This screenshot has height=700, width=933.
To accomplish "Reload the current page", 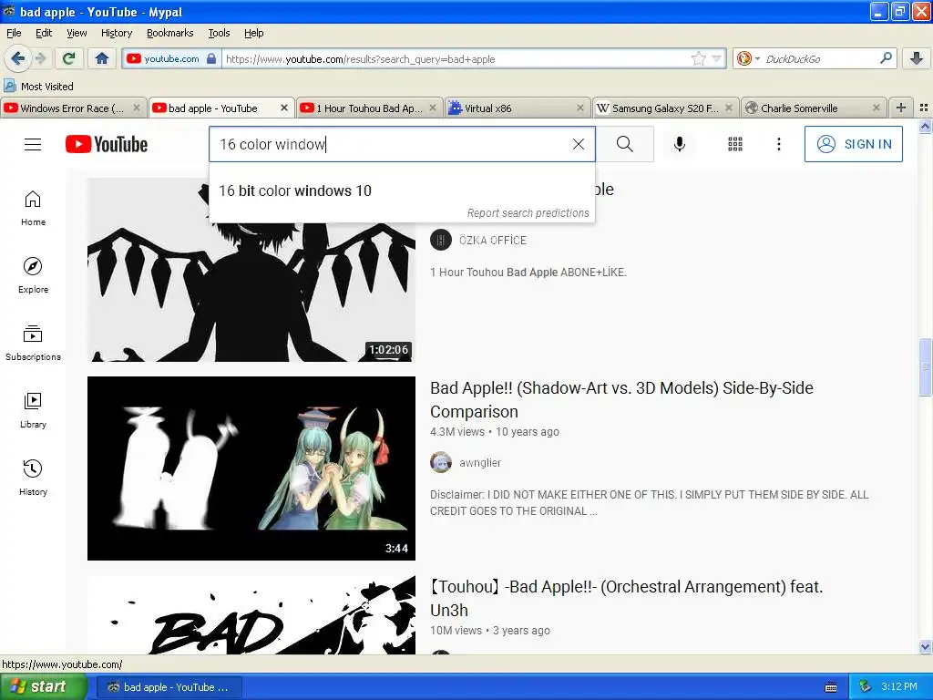I will click(68, 58).
